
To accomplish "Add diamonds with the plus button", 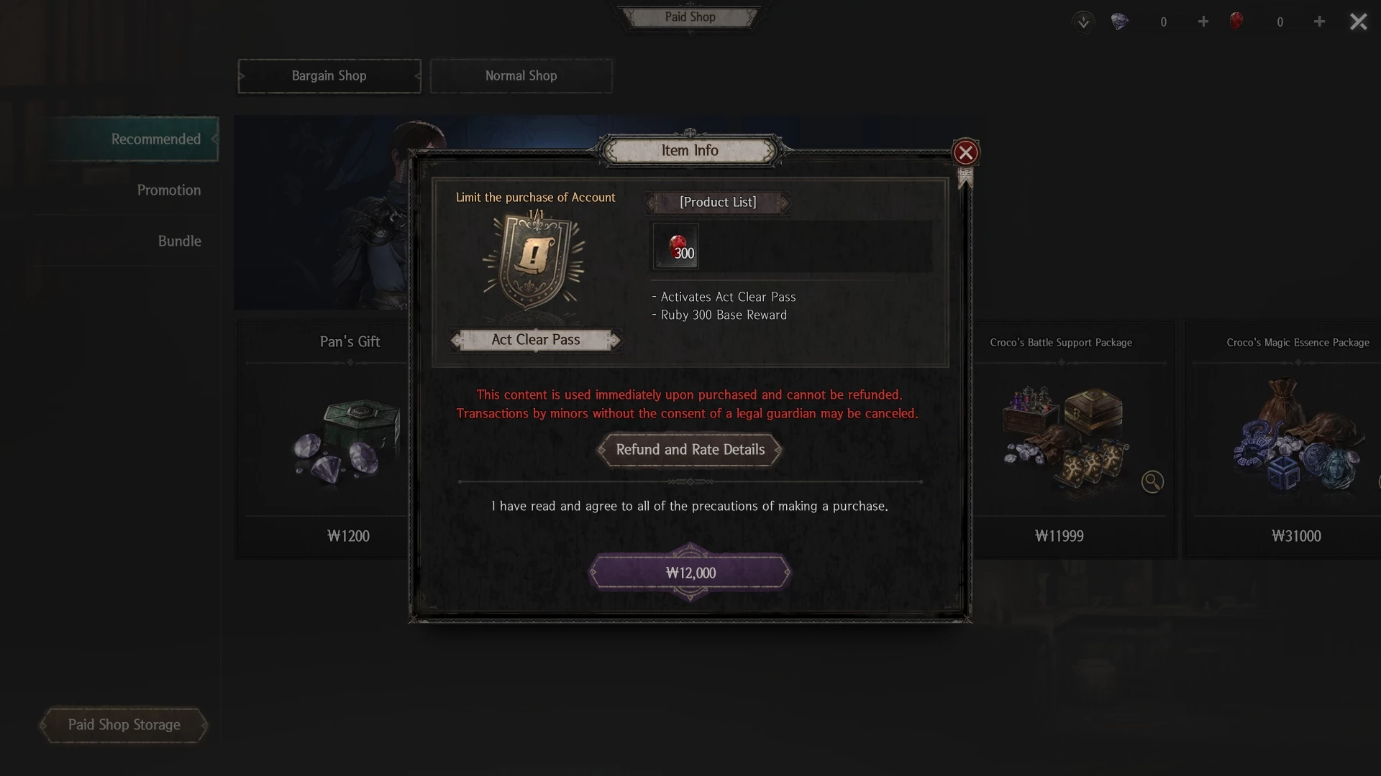I will pos(1203,22).
